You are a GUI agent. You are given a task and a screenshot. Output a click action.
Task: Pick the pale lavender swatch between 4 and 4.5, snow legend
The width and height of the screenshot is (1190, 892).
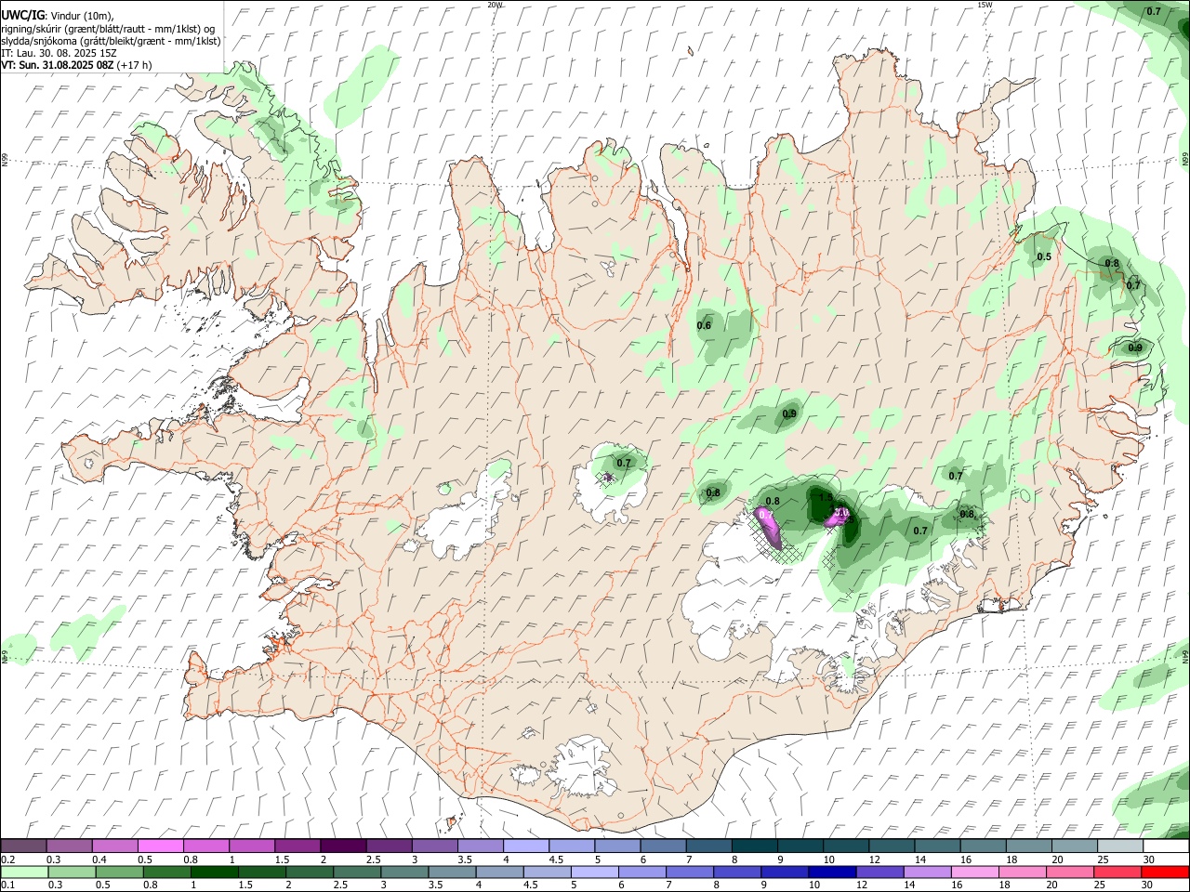click(x=526, y=846)
